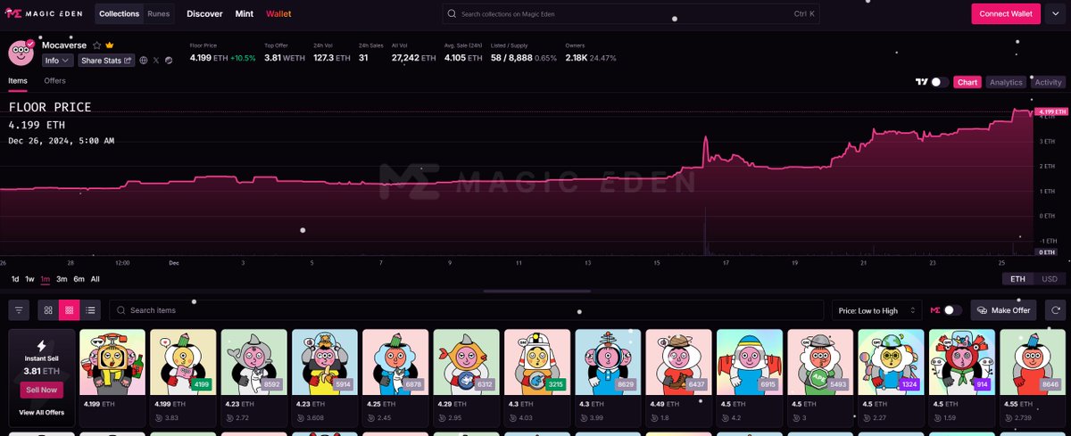This screenshot has width=1071, height=436.
Task: Set chart range to 1d
Action: [x=14, y=279]
